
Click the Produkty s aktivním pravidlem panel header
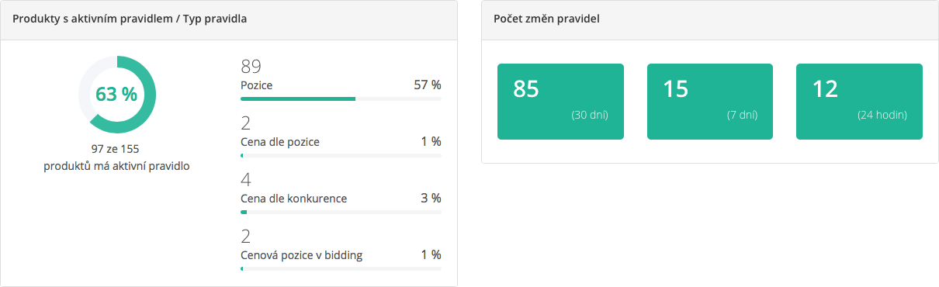click(229, 20)
